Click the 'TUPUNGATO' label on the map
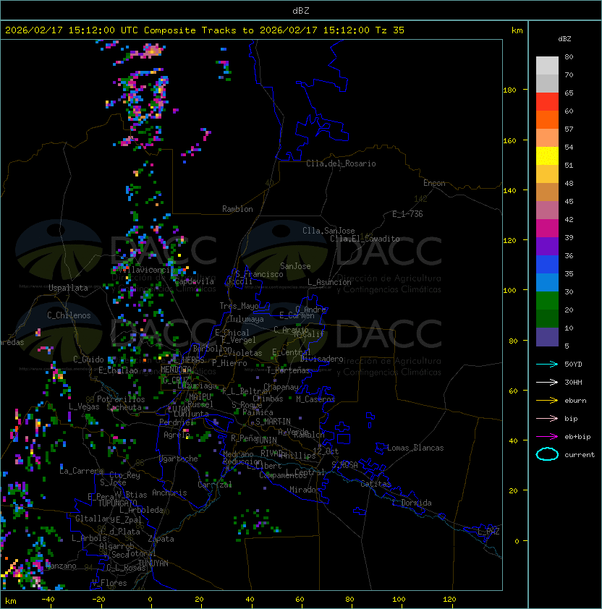The width and height of the screenshot is (602, 609). click(x=117, y=503)
